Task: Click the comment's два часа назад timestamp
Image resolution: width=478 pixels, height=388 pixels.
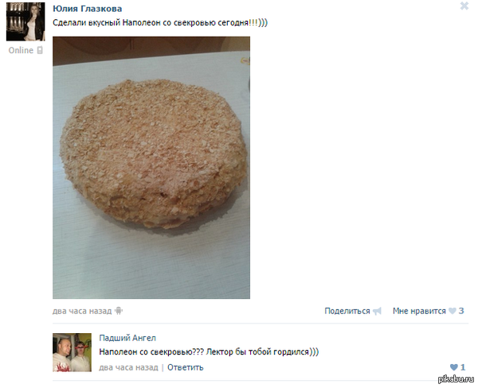Action: click(128, 367)
